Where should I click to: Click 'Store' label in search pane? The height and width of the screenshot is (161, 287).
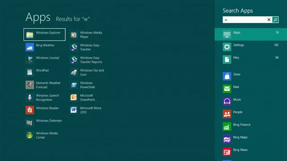pos(237,75)
